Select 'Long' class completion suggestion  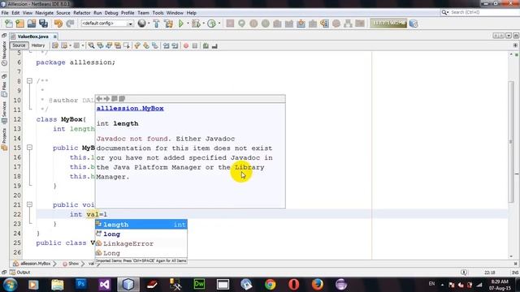141,253
